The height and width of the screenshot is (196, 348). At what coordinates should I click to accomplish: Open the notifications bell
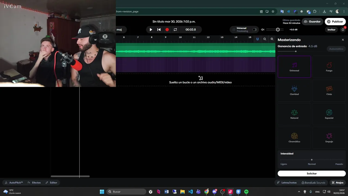(343, 30)
